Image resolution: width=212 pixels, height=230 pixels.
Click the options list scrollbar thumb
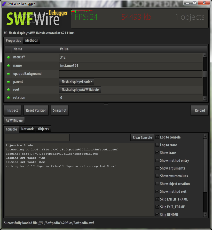[x=205, y=165]
